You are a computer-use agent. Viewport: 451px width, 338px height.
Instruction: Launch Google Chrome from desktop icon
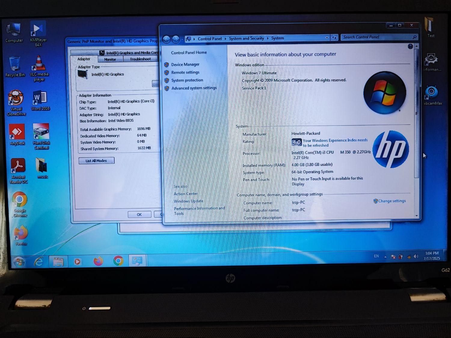tap(20, 204)
